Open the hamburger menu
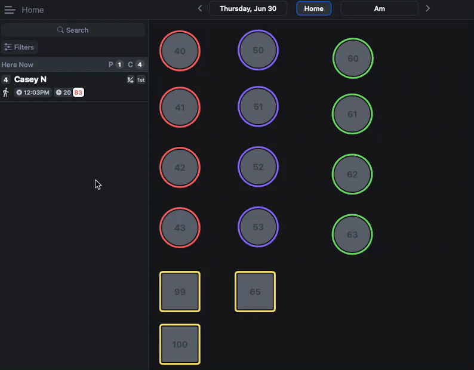474x370 pixels. pyautogui.click(x=10, y=10)
